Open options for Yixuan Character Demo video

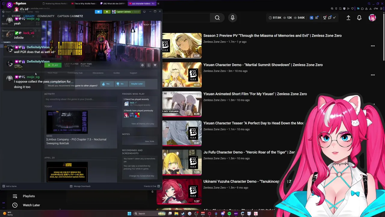pyautogui.click(x=373, y=75)
